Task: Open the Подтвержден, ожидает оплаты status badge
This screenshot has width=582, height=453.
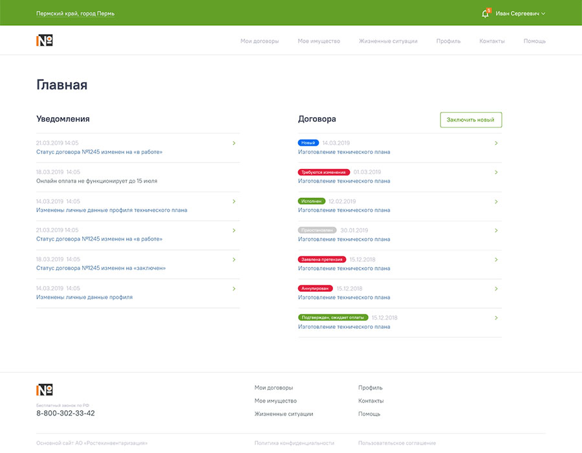Action: 333,318
